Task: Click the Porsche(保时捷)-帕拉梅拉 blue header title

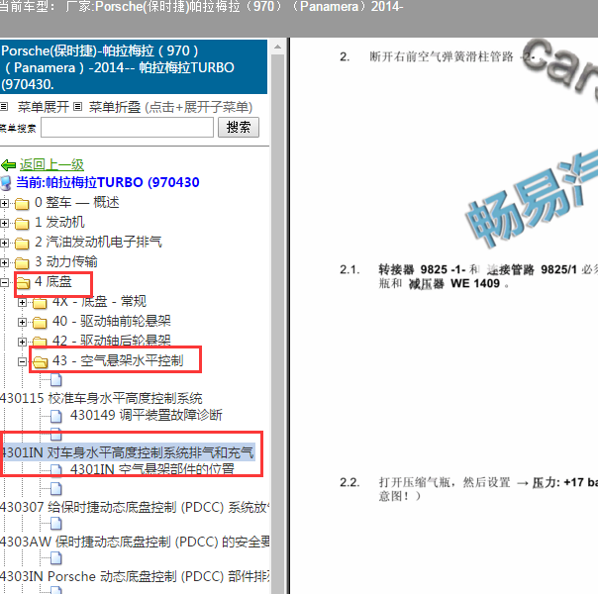Action: pos(134,67)
